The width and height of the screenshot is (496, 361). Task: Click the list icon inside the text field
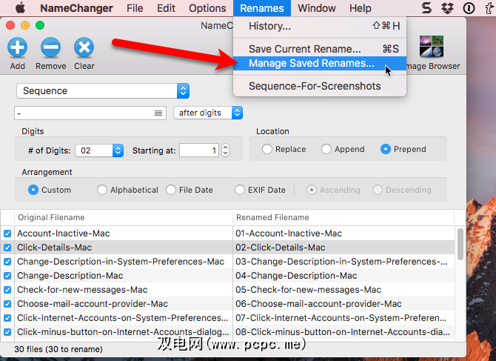pos(158,113)
